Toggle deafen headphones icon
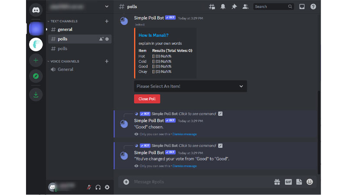The height and width of the screenshot is (195, 347). [x=98, y=188]
